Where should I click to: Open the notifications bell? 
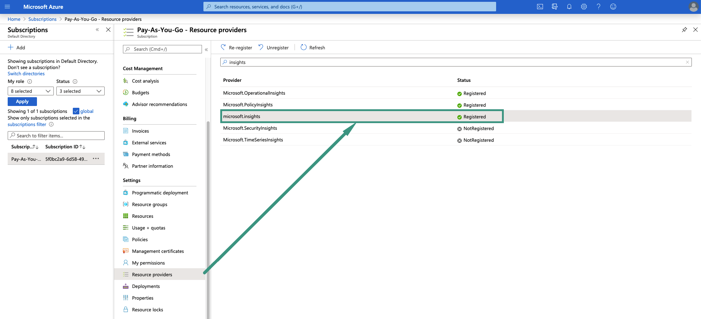(x=569, y=7)
